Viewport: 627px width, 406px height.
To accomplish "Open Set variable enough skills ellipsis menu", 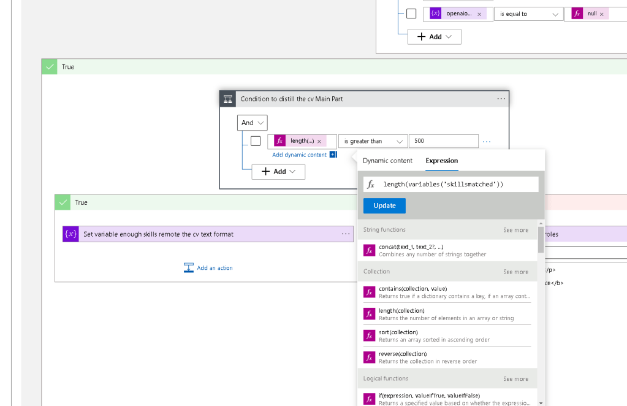I will [x=346, y=234].
